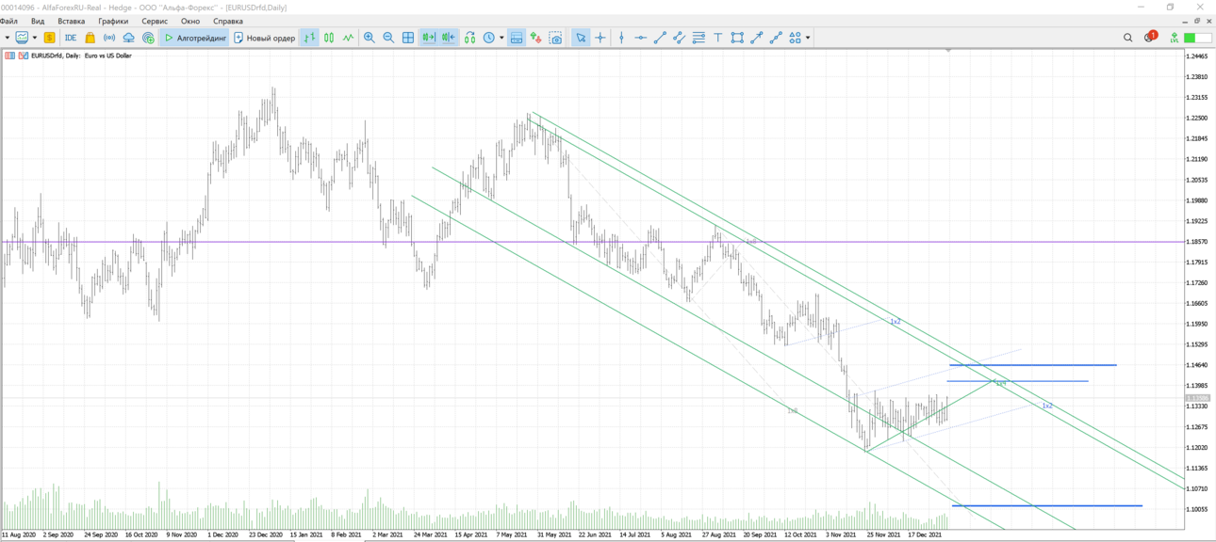Select the standard cursor tool

[x=581, y=38]
